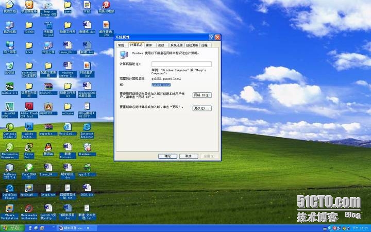Select Camtasia Studio 3 shortcut

click(x=10, y=130)
